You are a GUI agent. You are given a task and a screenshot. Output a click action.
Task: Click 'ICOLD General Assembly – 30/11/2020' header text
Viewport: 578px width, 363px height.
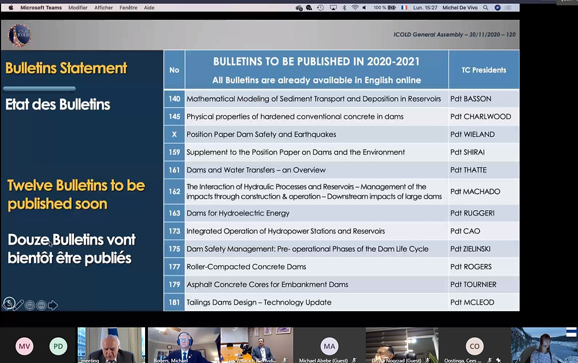[x=454, y=34]
